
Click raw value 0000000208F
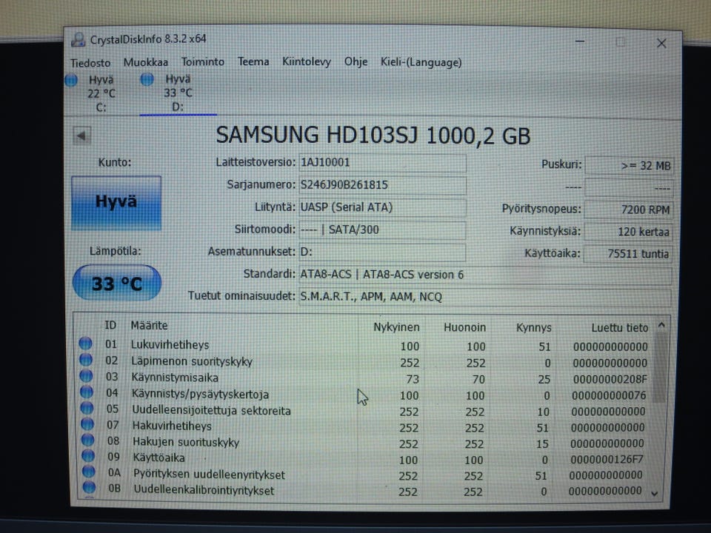[x=610, y=379]
